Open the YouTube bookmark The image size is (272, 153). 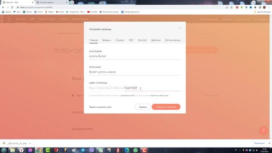[x=92, y=12]
